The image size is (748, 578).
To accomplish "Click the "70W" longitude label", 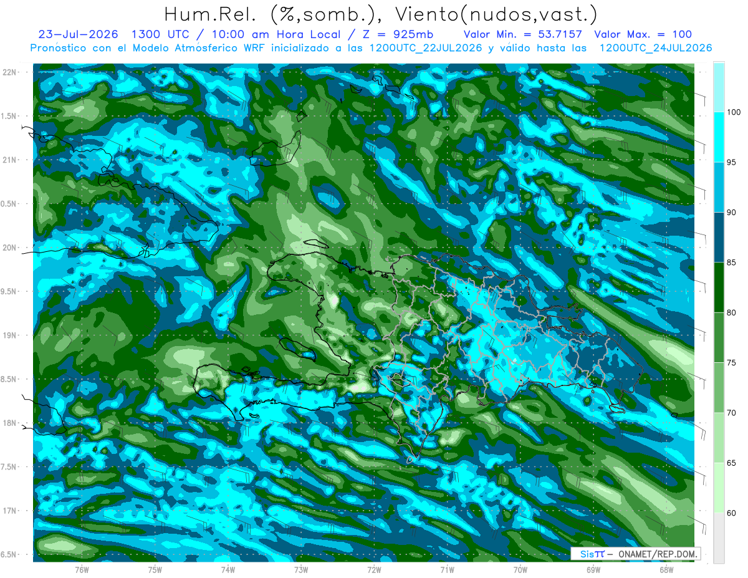I will click(x=520, y=570).
